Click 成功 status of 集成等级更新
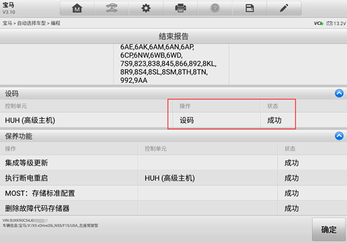 click(291, 163)
